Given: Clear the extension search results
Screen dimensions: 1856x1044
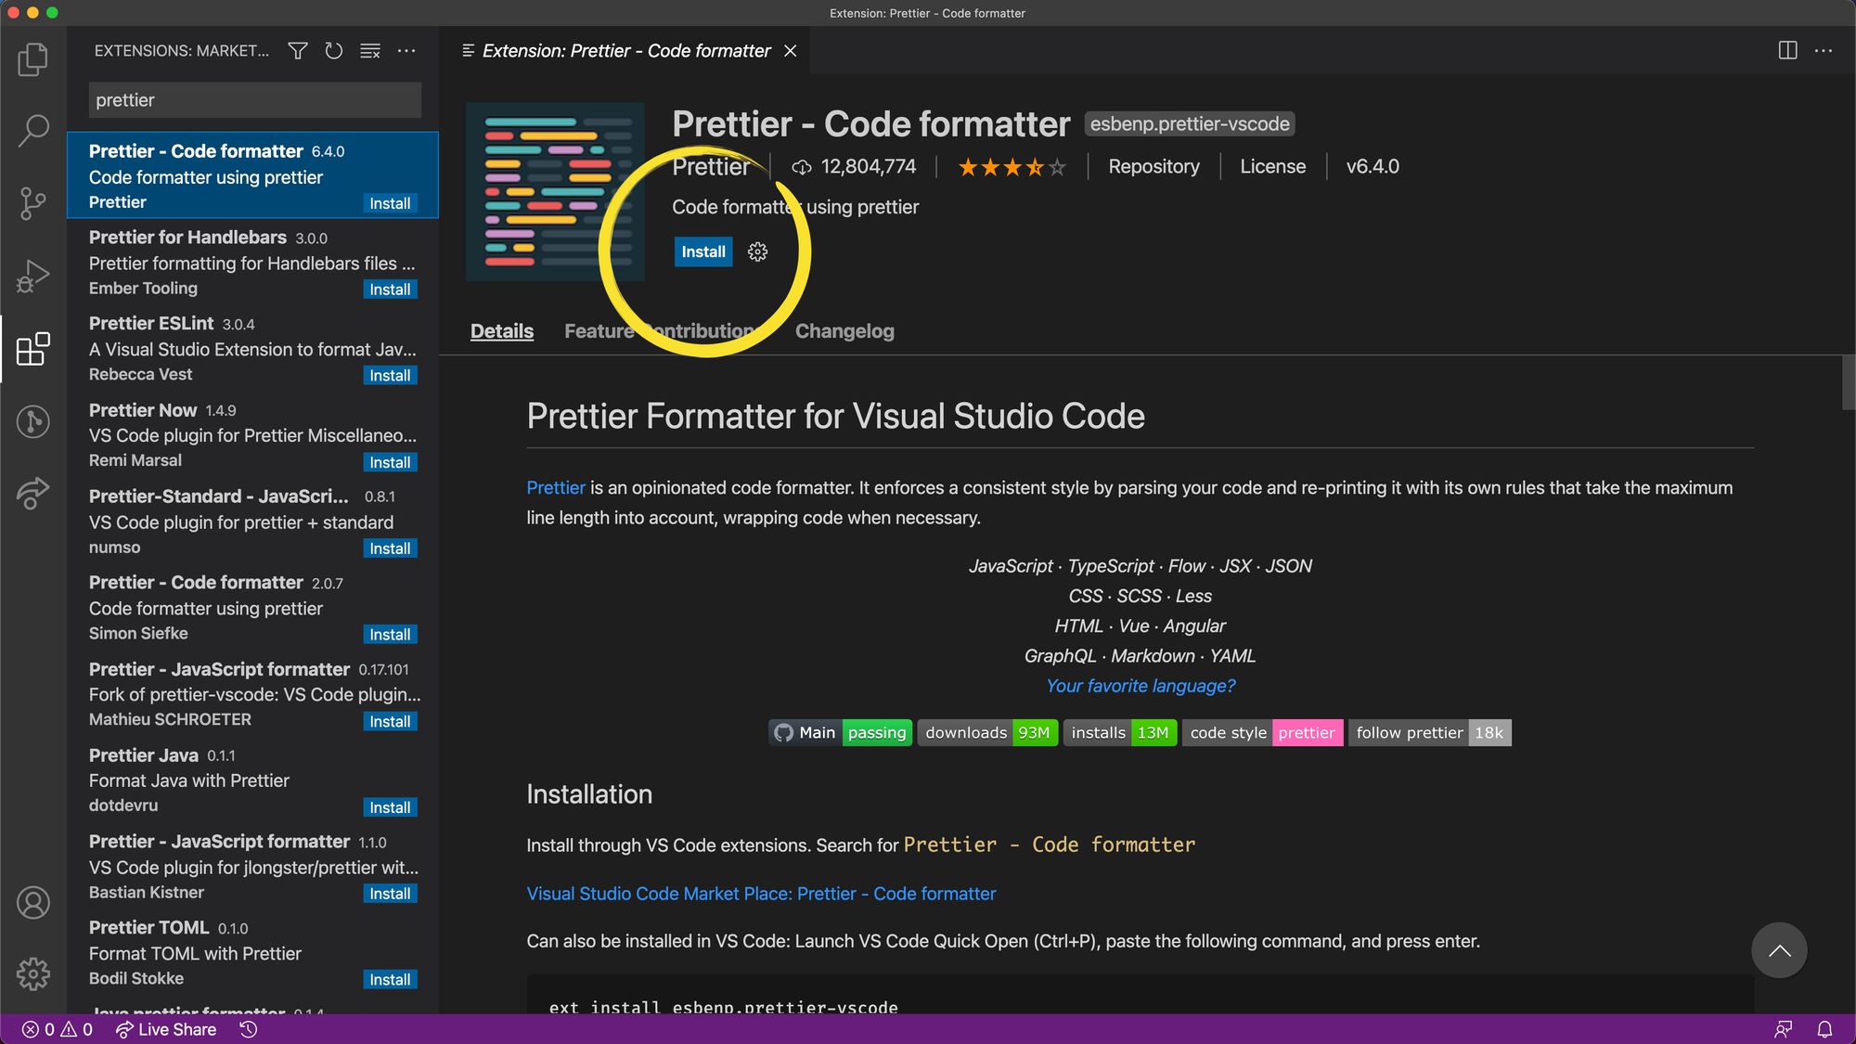Looking at the screenshot, I should coord(369,51).
